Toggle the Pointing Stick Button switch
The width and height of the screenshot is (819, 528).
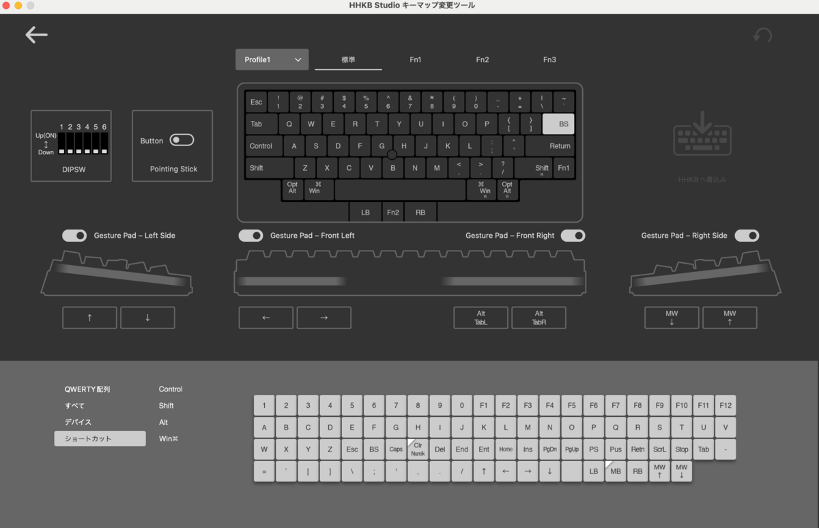tap(182, 140)
